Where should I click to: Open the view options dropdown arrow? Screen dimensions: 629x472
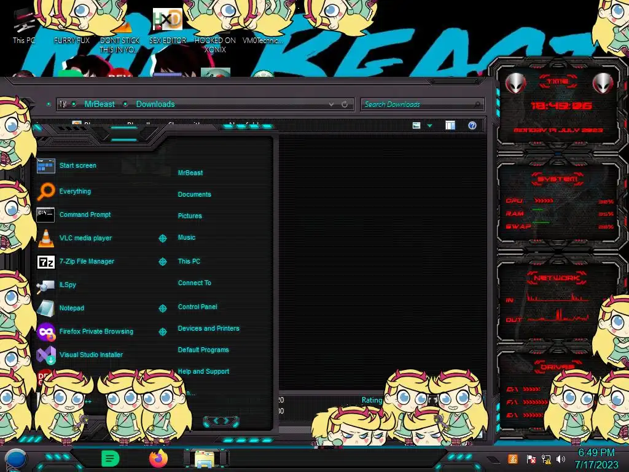pos(429,126)
